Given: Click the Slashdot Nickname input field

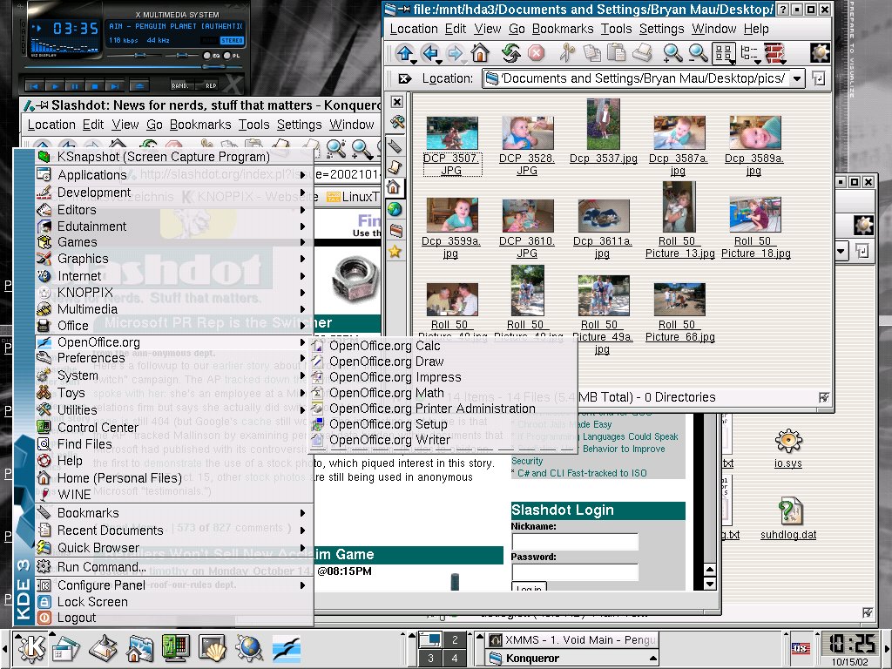Looking at the screenshot, I should (575, 542).
